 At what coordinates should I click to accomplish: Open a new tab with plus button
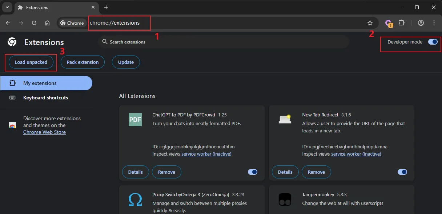[x=106, y=7]
